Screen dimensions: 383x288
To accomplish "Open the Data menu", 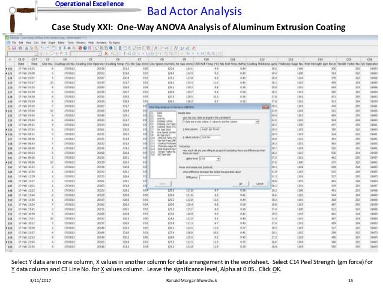I will click(28, 43).
